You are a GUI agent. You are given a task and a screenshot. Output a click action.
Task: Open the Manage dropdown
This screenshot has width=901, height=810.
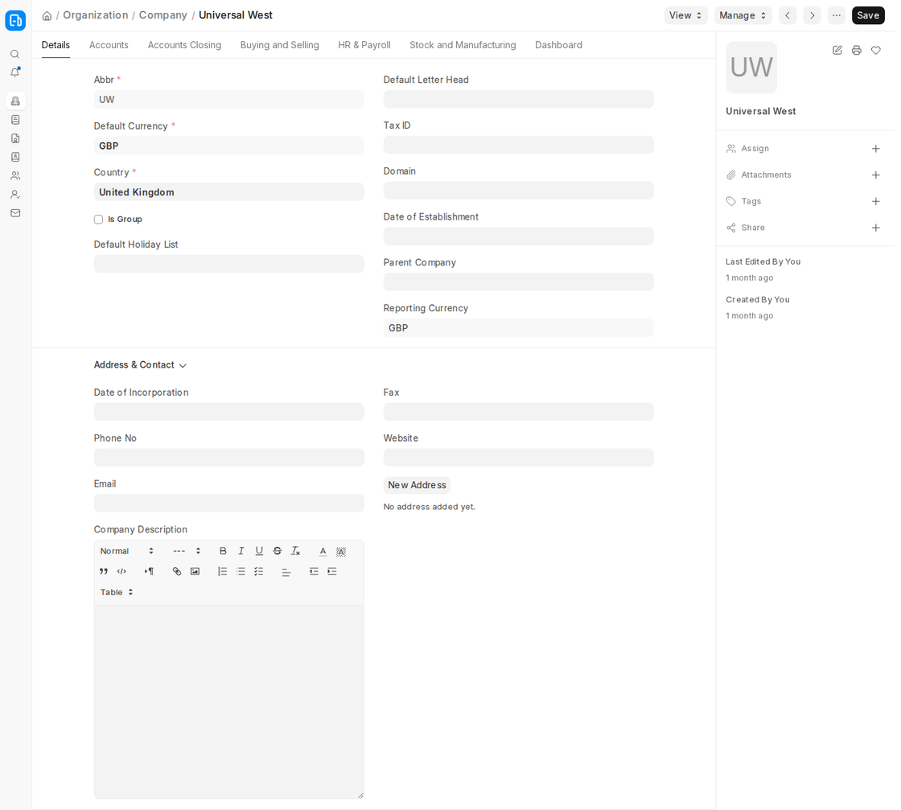[743, 15]
